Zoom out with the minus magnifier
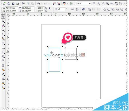Viewport: 129px width, 111px height. [x=99, y=4]
